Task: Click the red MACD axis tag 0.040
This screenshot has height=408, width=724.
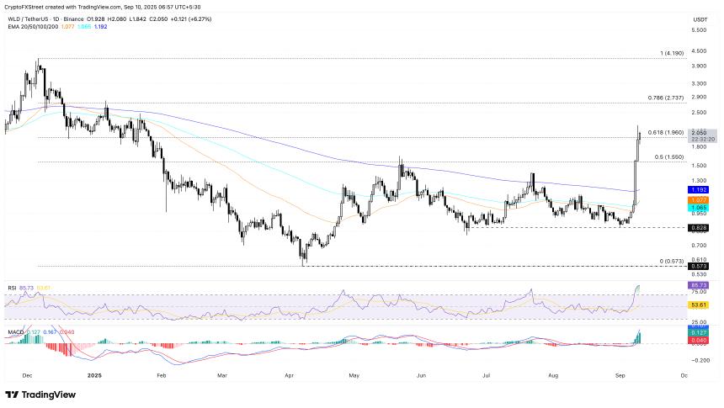Action: point(698,340)
